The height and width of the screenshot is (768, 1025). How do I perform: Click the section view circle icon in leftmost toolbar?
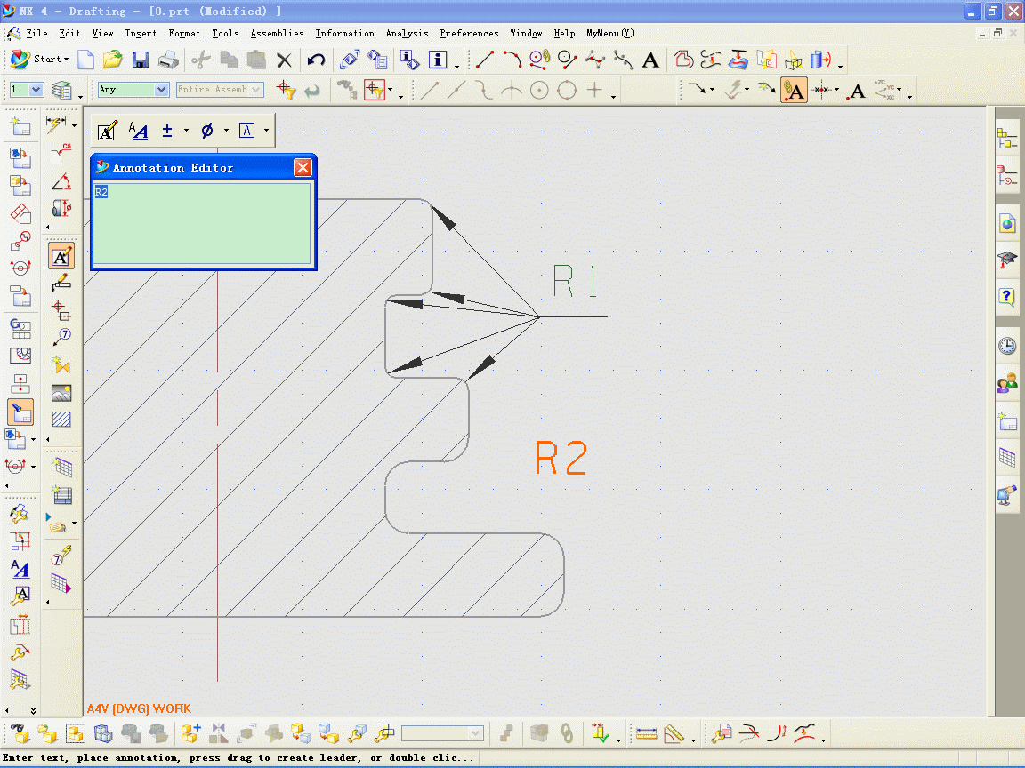tap(20, 267)
